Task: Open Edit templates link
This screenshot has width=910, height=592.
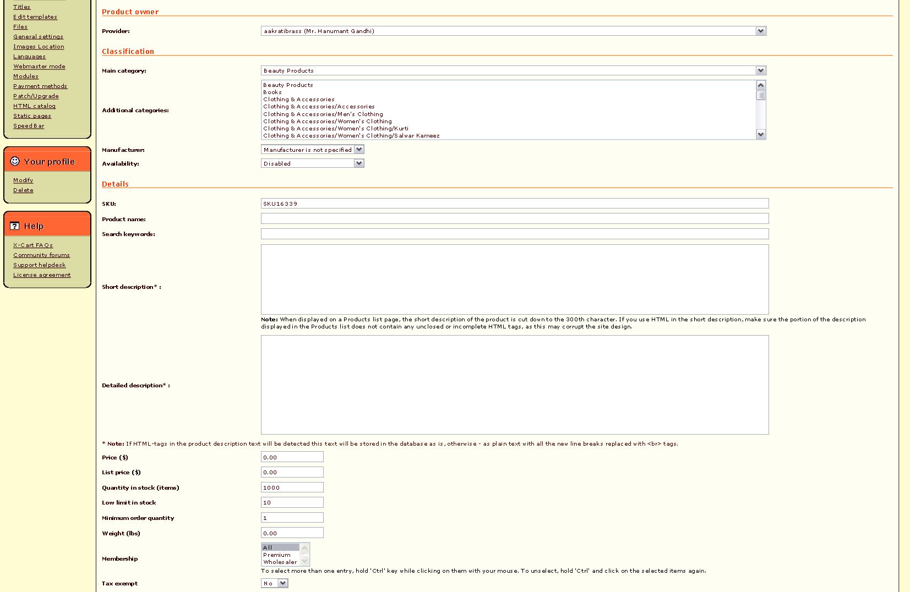Action: [35, 17]
